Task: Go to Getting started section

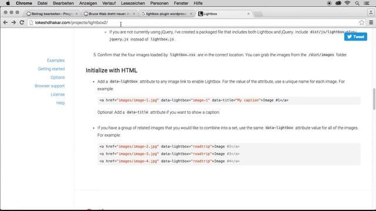Action: (51, 69)
